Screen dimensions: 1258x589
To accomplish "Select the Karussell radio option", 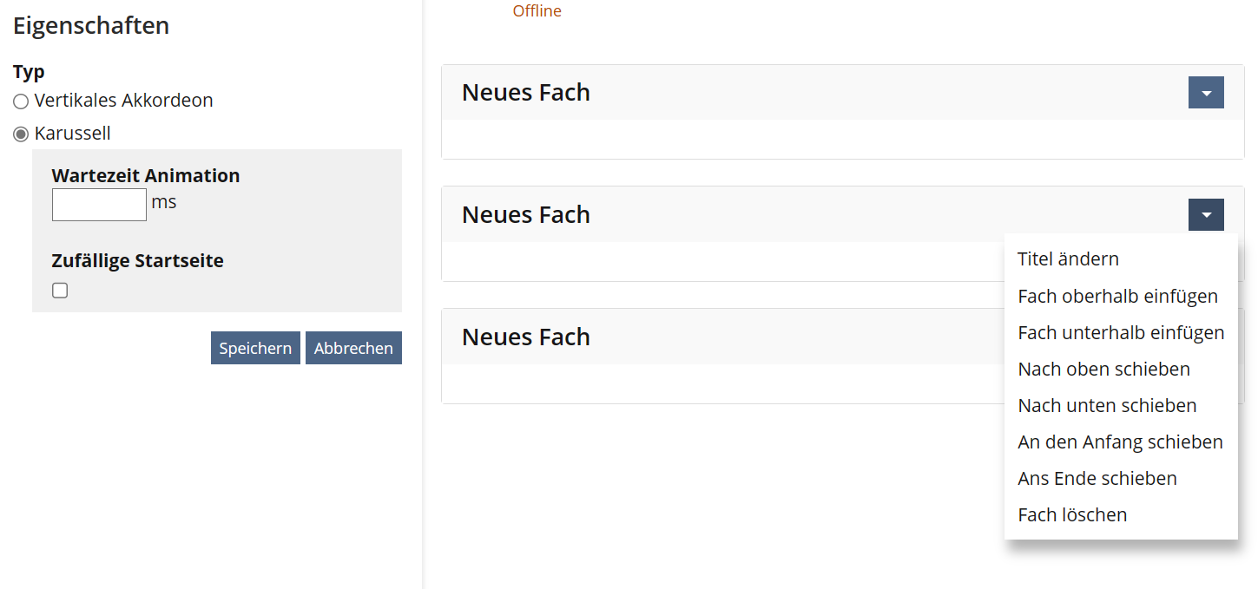I will [21, 134].
